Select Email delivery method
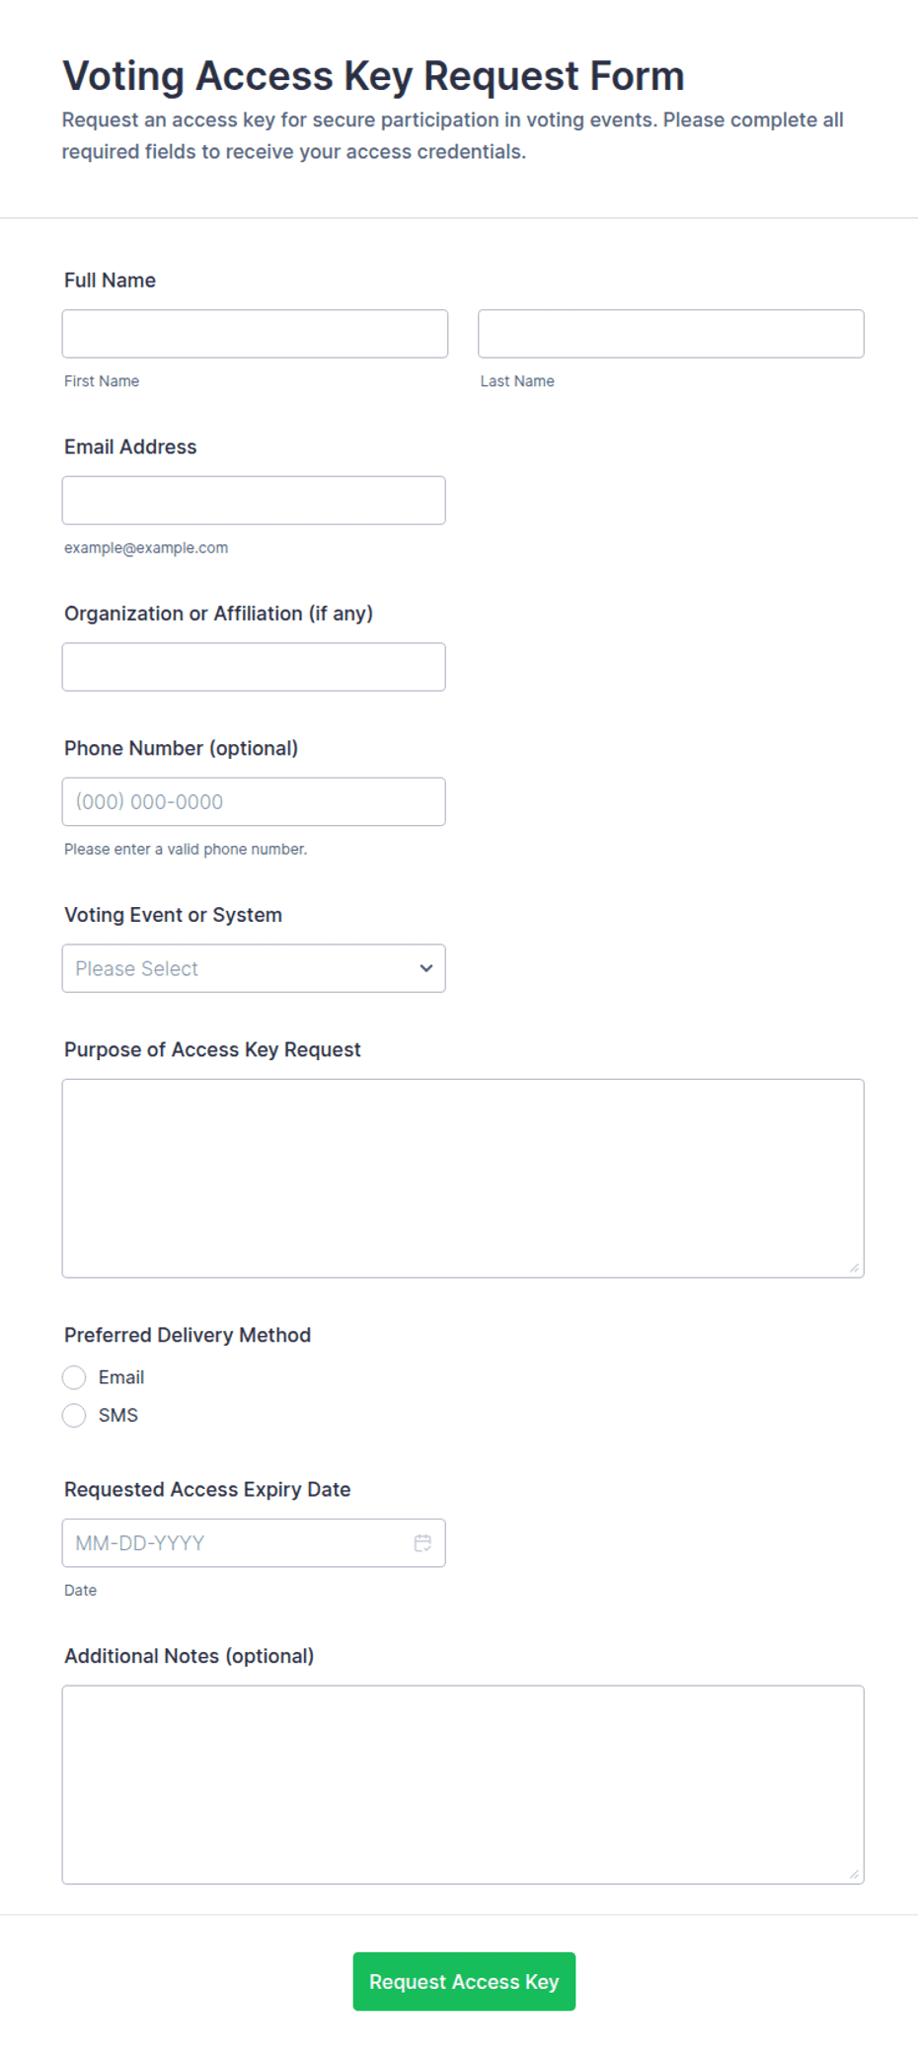Screen dimensions: 918x2059 point(74,1377)
